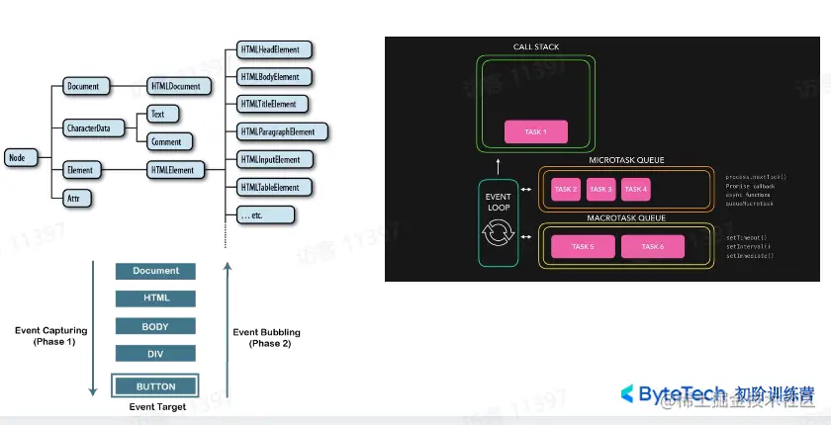Click the pink TASK 6 block
This screenshot has height=425, width=831.
point(653,247)
